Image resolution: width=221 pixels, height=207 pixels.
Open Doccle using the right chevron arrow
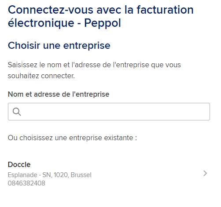click(x=205, y=174)
